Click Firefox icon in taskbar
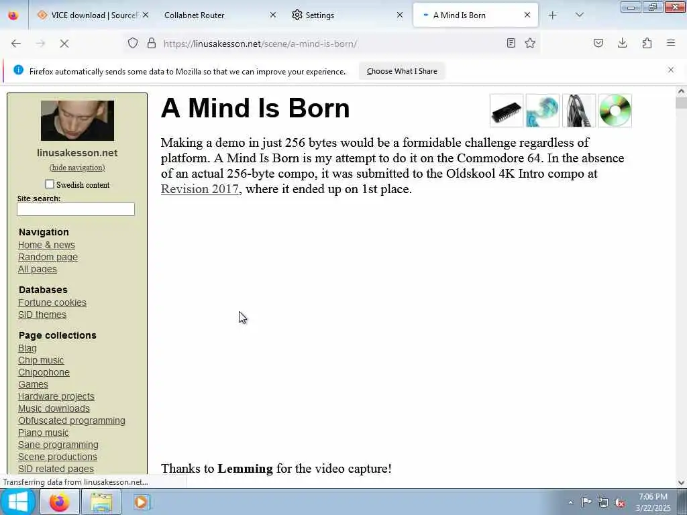Image resolution: width=687 pixels, height=515 pixels. click(60, 502)
